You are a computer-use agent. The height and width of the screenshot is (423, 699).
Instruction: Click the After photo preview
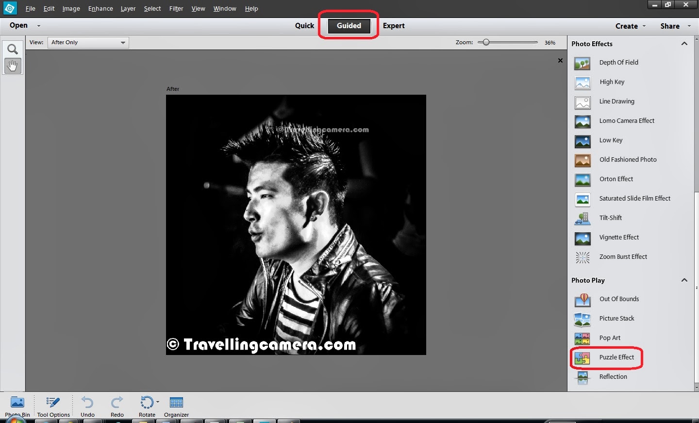(296, 225)
